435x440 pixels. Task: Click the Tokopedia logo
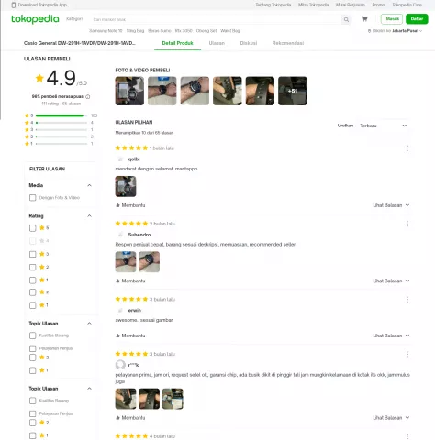coord(35,19)
